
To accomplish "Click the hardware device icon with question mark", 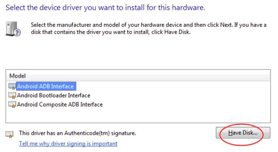I will click(13, 29).
